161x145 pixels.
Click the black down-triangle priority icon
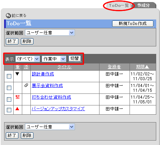pyautogui.click(x=17, y=74)
